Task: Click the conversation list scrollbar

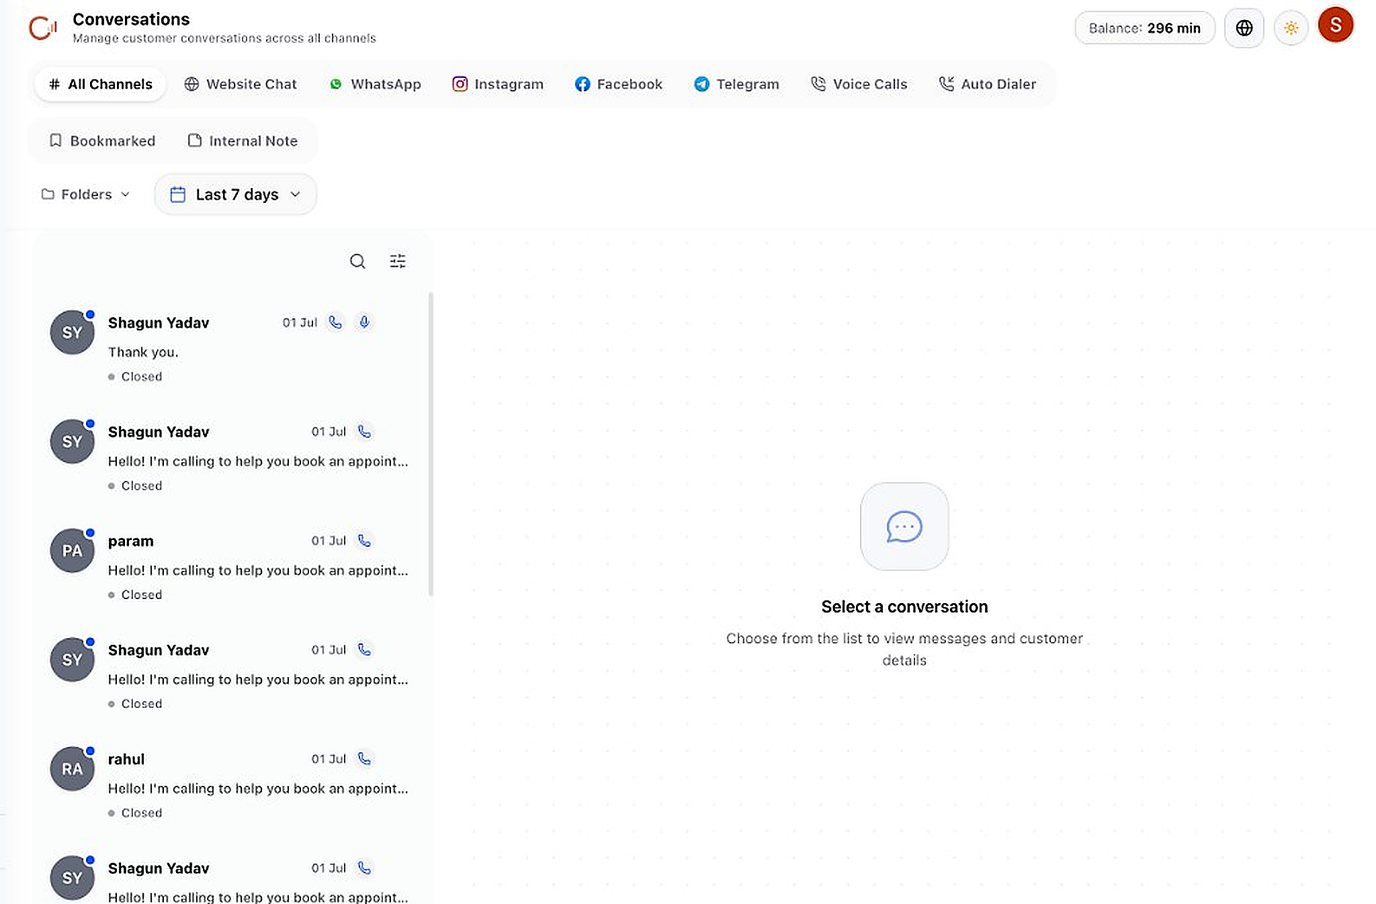Action: pos(431,444)
